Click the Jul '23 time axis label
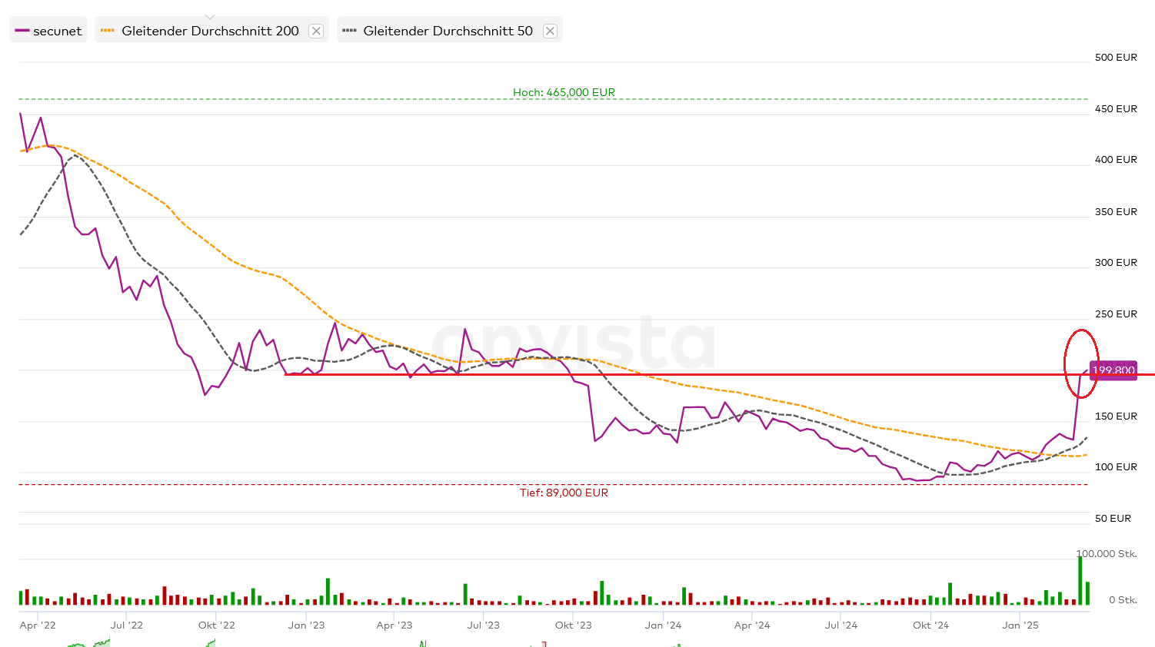Image resolution: width=1155 pixels, height=647 pixels. coord(483,625)
